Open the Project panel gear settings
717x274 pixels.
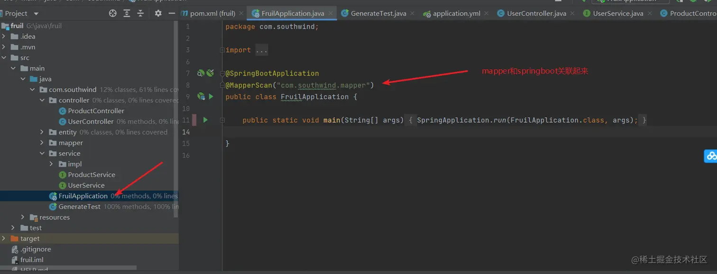pyautogui.click(x=158, y=13)
